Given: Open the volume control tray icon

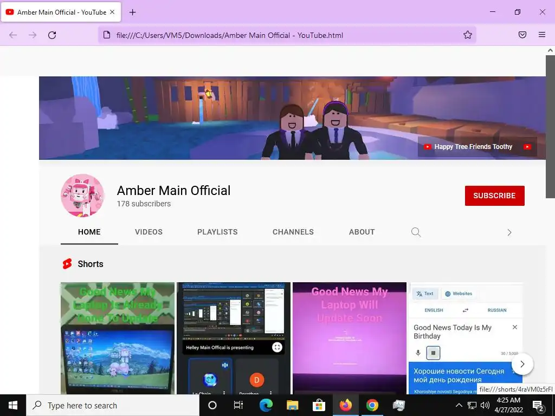Looking at the screenshot, I should click(485, 405).
